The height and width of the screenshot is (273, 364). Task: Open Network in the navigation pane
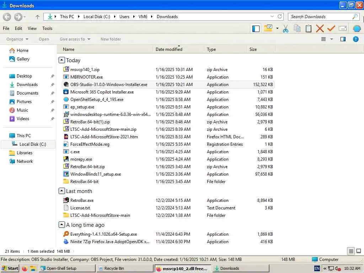tap(25, 161)
